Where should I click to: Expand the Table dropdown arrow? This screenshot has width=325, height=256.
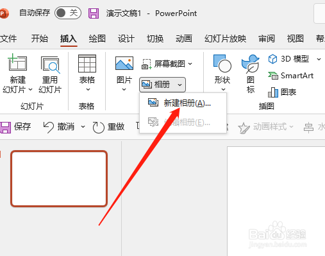(x=88, y=90)
